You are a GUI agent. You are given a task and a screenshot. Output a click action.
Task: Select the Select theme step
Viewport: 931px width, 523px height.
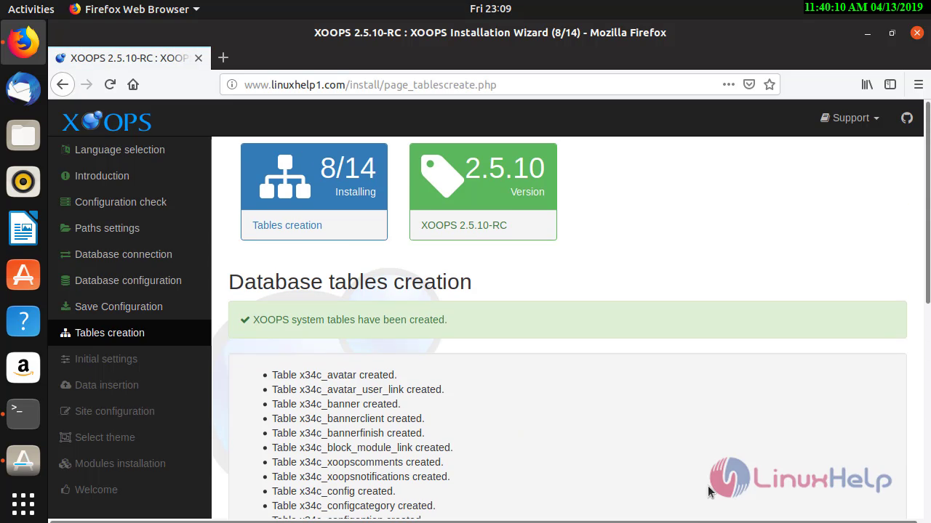(x=129, y=437)
